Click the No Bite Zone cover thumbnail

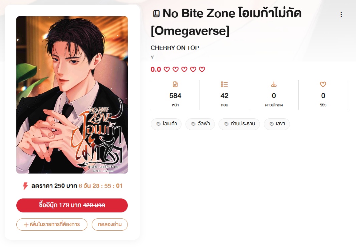(72, 95)
